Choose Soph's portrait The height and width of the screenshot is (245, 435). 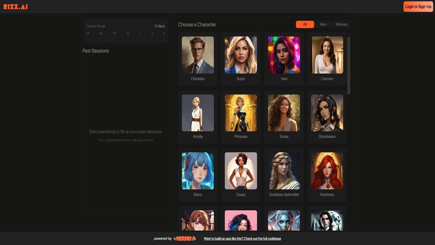click(x=241, y=55)
